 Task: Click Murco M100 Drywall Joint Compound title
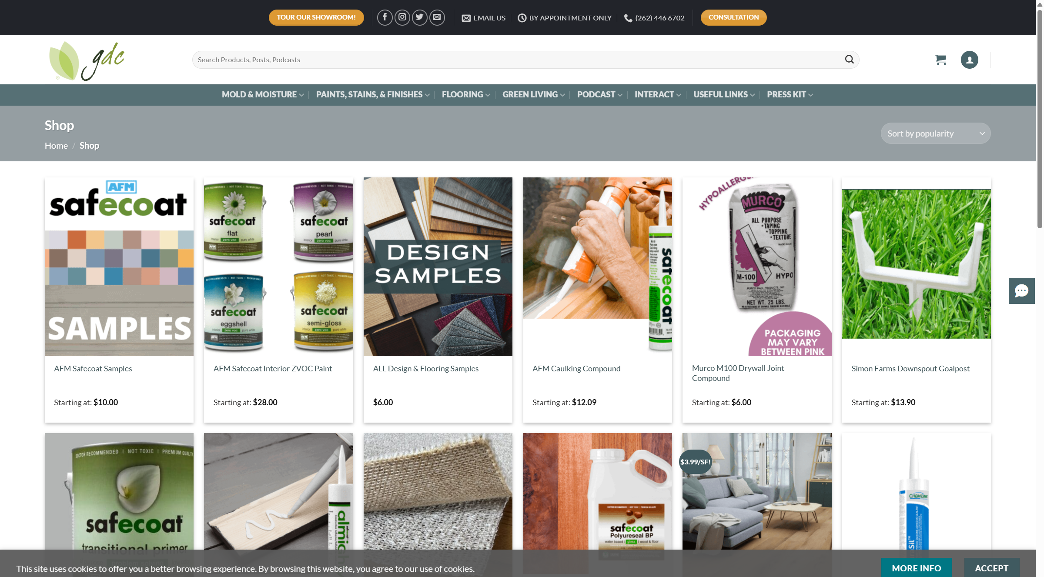[738, 373]
